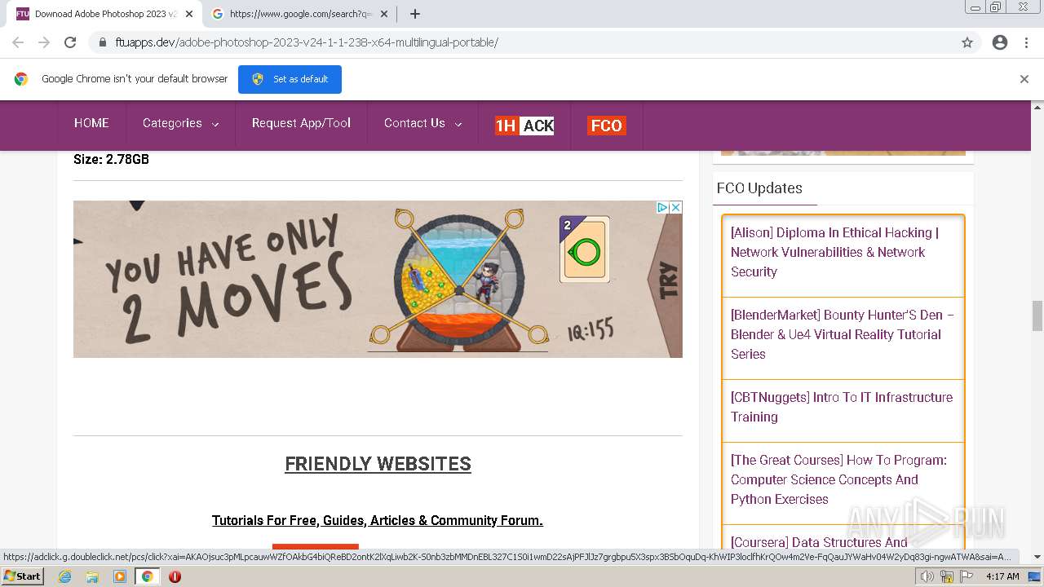
Task: Click the Size: 2.78GB text
Action: [x=111, y=159]
